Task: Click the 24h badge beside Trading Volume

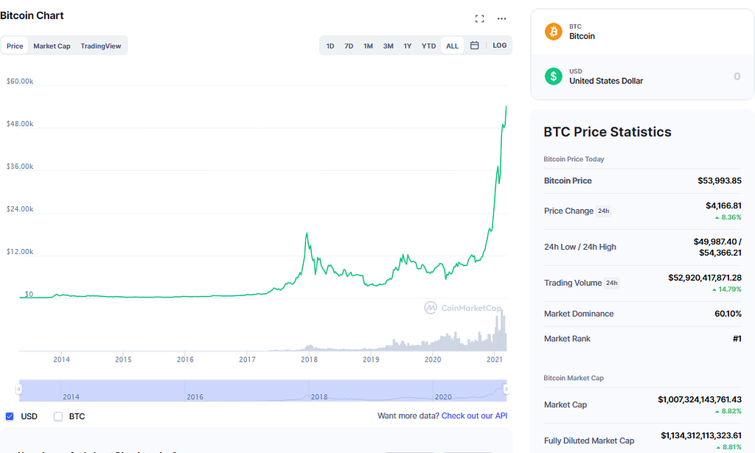Action: click(611, 283)
